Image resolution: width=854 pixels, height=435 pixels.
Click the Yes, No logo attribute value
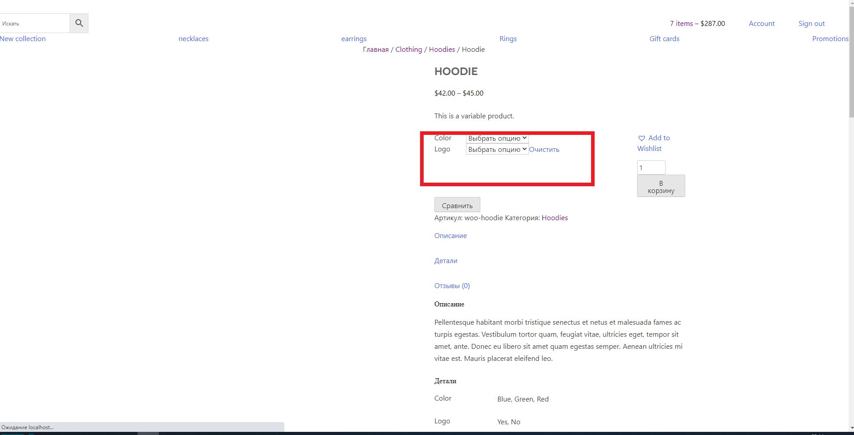(509, 422)
